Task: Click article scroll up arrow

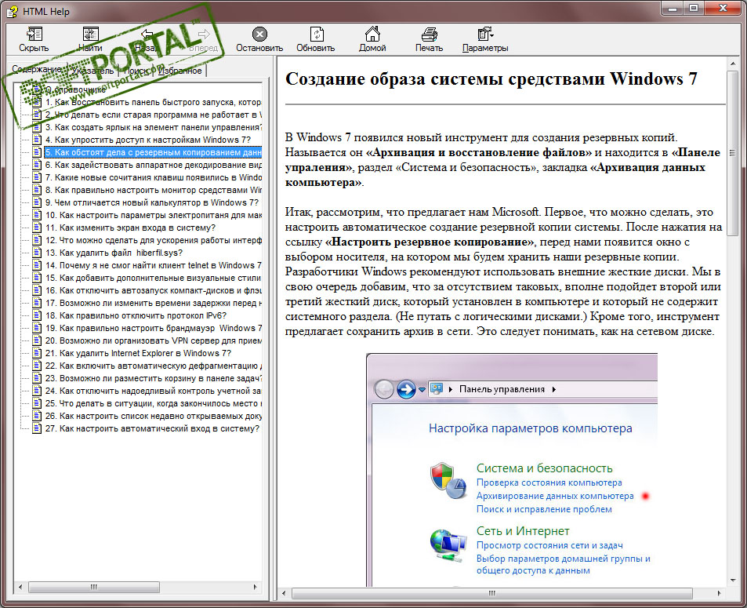Action: pyautogui.click(x=732, y=63)
